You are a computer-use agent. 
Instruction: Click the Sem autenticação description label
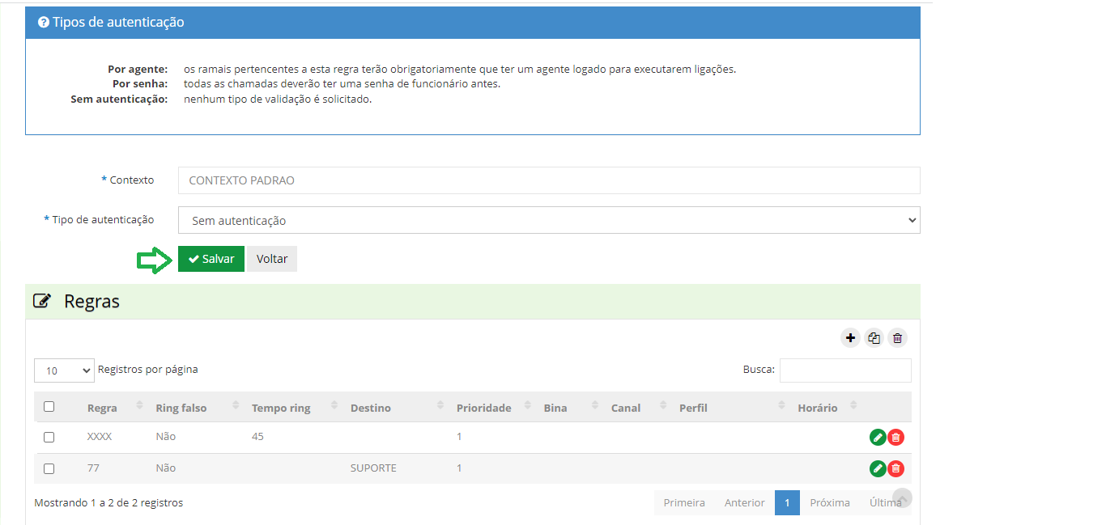[x=119, y=99]
